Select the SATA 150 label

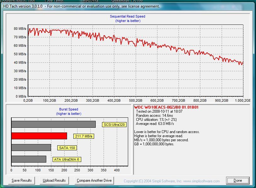point(67,148)
